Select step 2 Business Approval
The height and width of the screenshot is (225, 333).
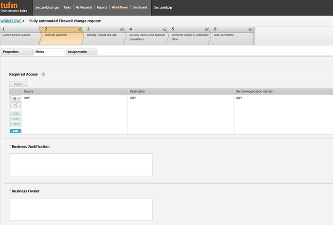click(x=61, y=36)
